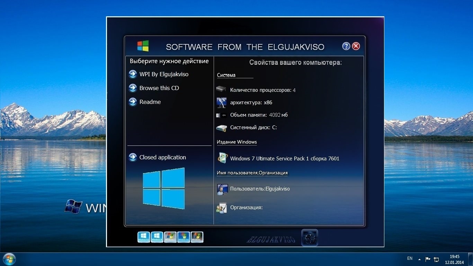Click 'Системный диск: C:' text

253,127
